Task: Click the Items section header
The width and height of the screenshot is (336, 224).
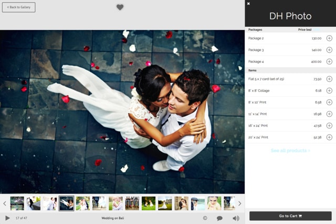Action: (252, 70)
